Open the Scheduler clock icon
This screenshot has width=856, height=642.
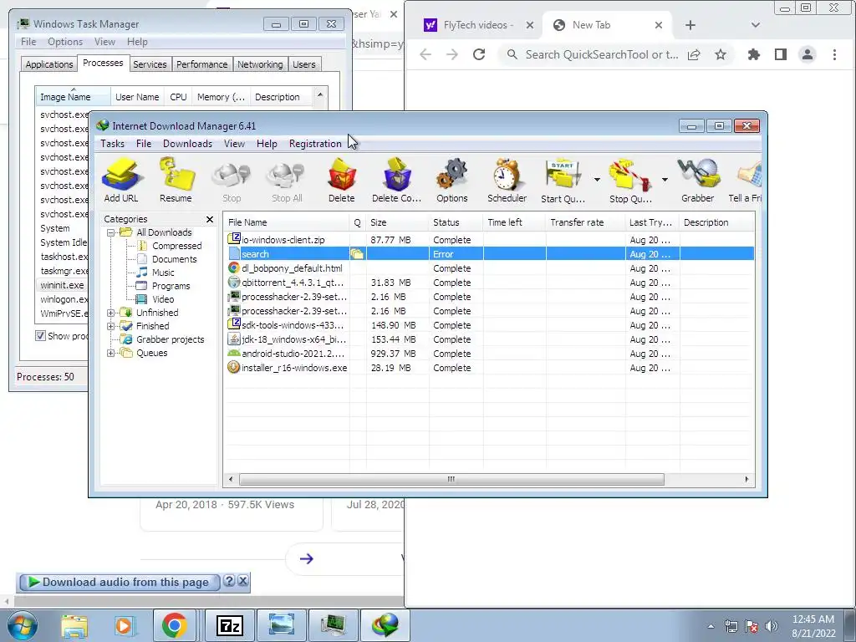coord(507,181)
